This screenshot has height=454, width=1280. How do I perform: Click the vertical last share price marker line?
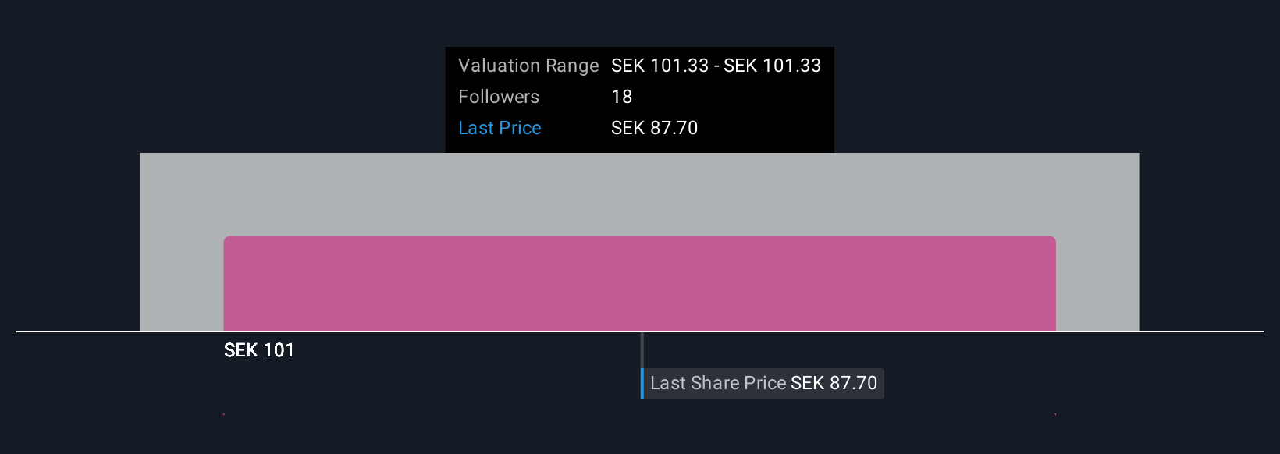642,349
